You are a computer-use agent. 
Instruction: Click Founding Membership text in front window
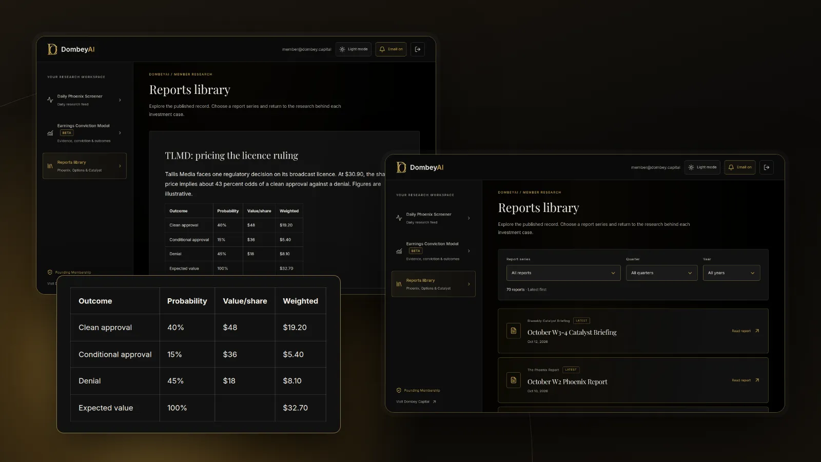pos(422,390)
